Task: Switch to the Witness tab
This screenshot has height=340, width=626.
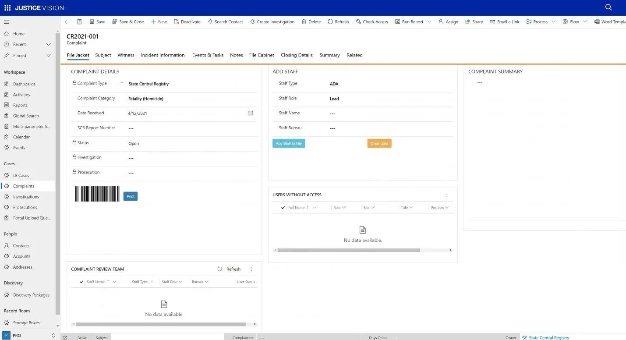Action: [126, 55]
